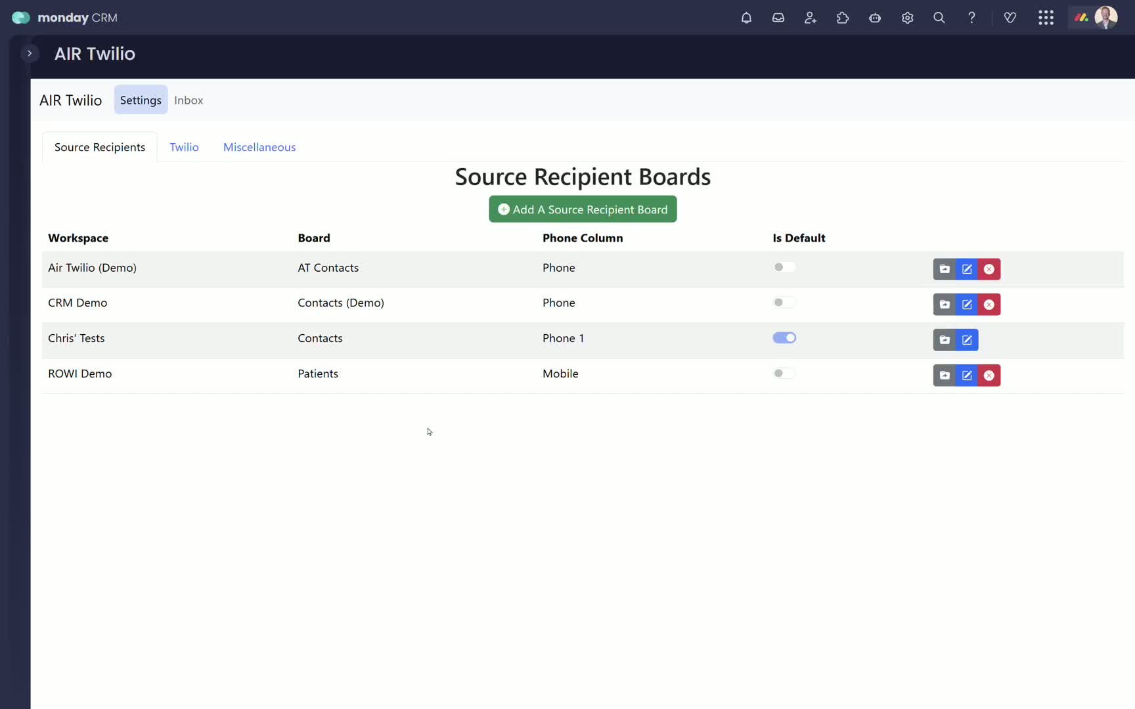The width and height of the screenshot is (1135, 709).
Task: Edit the CRM Demo row
Action: 967,305
